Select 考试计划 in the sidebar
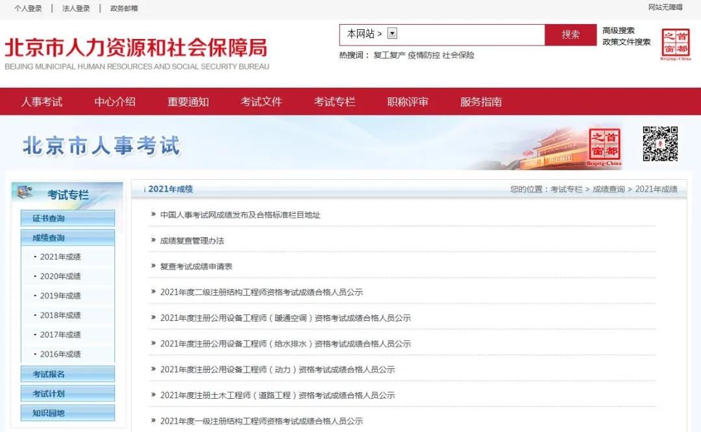This screenshot has width=701, height=432. pos(68,394)
